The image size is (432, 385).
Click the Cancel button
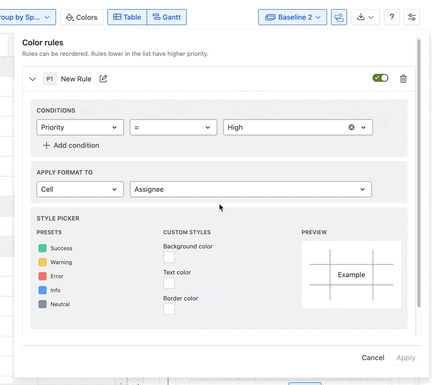[373, 357]
